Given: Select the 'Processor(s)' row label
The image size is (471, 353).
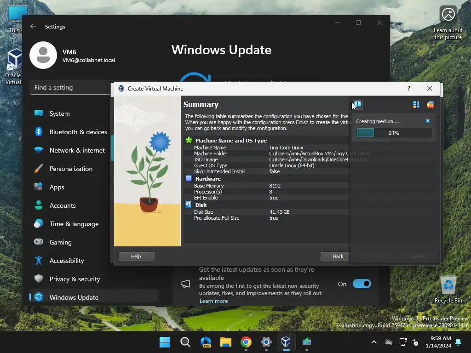Looking at the screenshot, I should point(208,192).
